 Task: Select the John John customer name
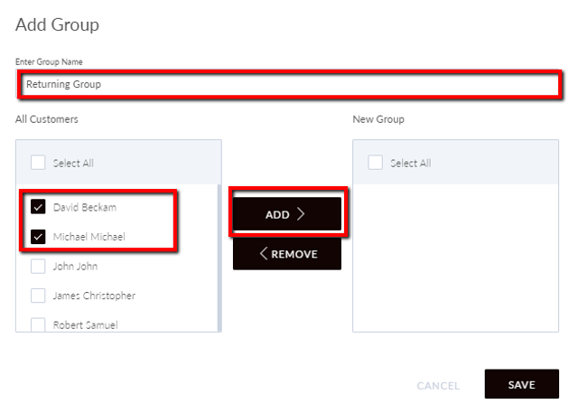click(75, 266)
